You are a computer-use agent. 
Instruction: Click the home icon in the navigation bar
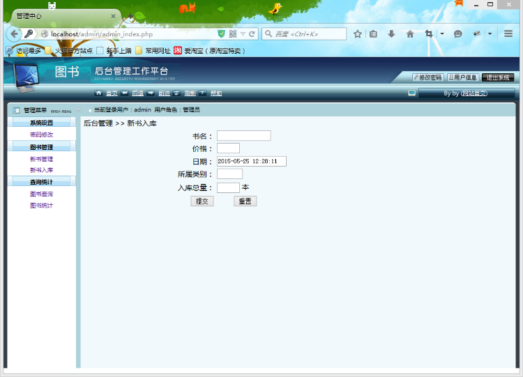(x=98, y=93)
